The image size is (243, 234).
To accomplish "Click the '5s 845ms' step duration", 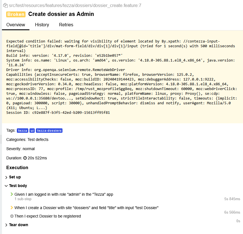I will click(x=232, y=199).
